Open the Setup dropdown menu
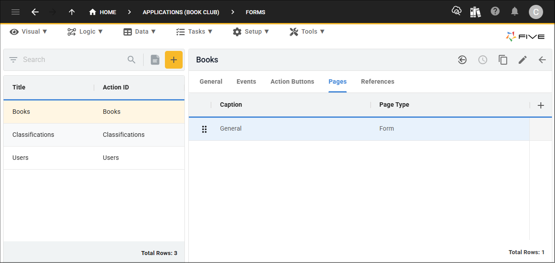The image size is (555, 263). coord(250,31)
